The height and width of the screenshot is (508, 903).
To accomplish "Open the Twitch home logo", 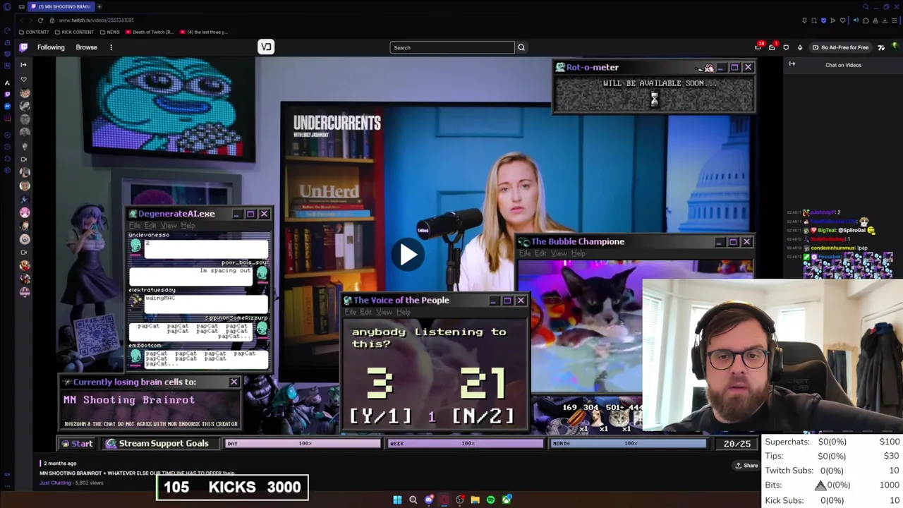I will point(23,47).
